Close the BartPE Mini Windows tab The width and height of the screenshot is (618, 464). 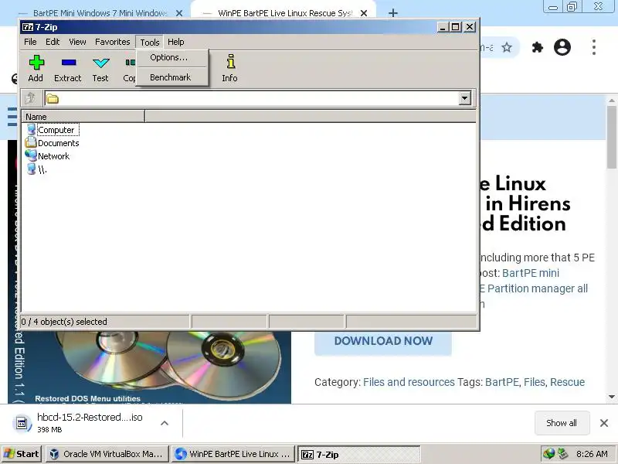[x=179, y=13]
